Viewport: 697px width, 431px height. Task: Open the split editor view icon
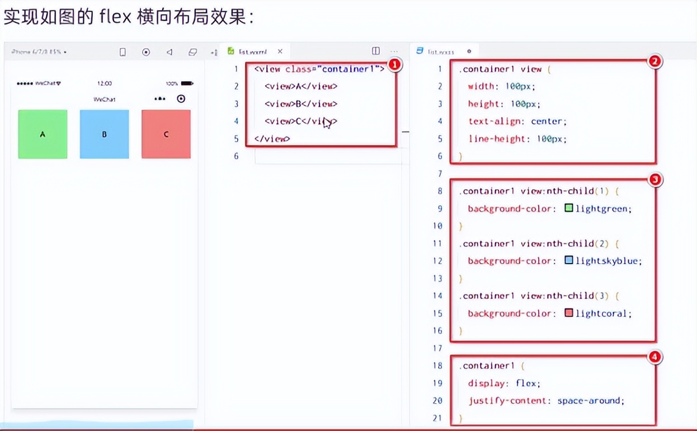375,50
